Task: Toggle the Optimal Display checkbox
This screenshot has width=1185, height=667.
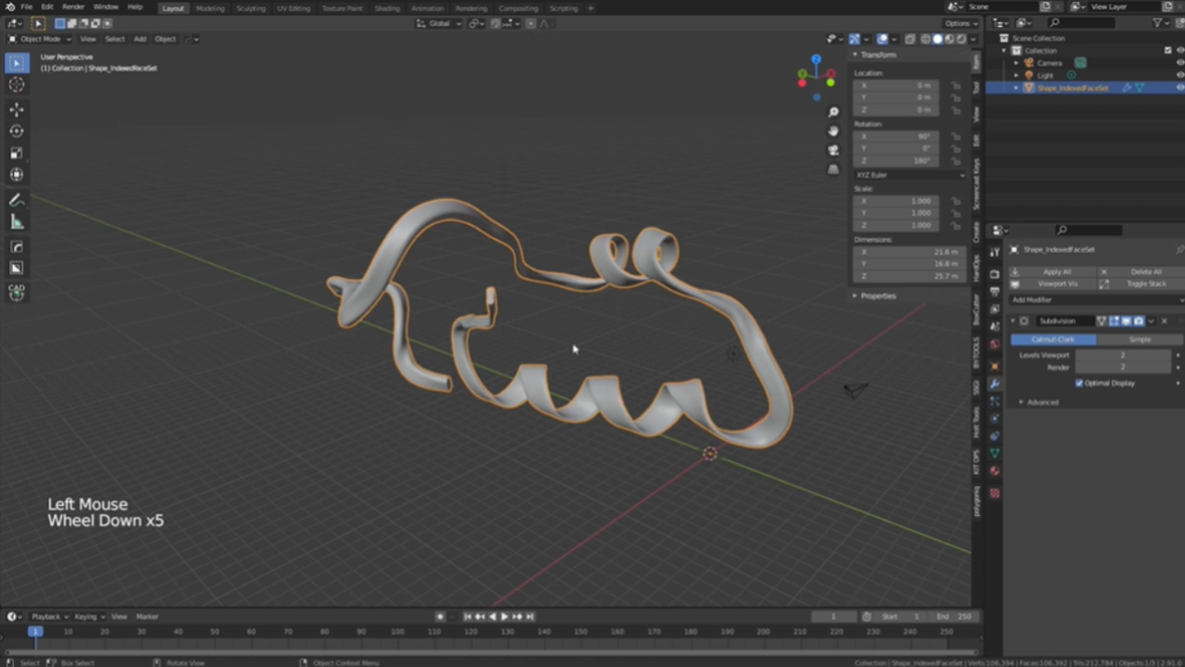Action: point(1079,383)
